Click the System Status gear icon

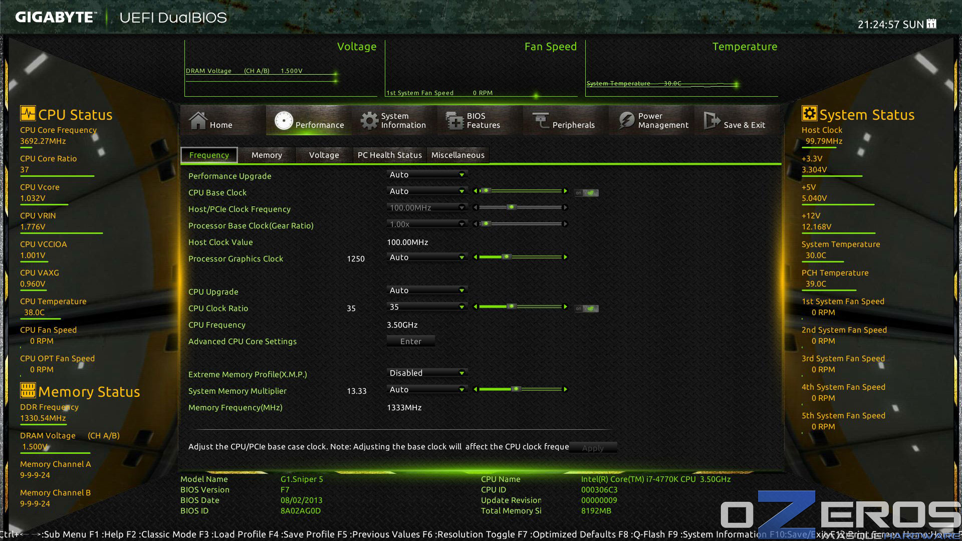click(x=809, y=113)
